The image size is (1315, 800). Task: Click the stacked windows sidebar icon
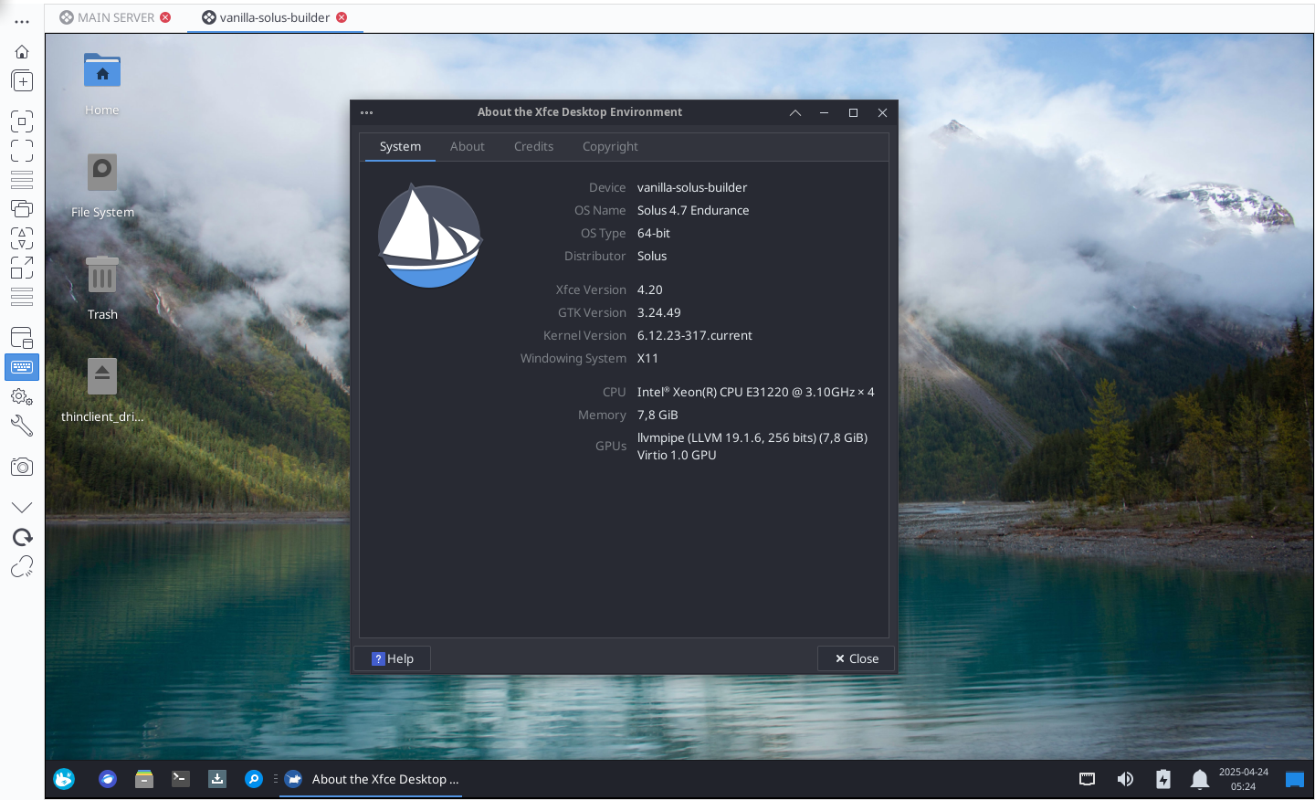click(22, 208)
